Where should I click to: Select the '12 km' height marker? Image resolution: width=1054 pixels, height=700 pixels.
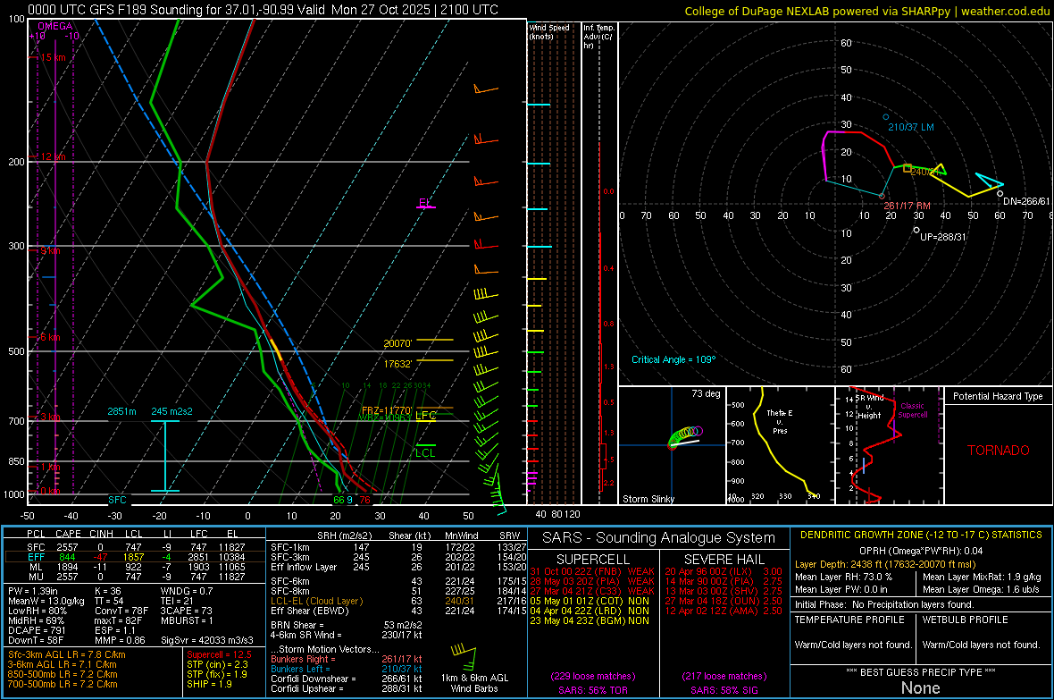53,156
